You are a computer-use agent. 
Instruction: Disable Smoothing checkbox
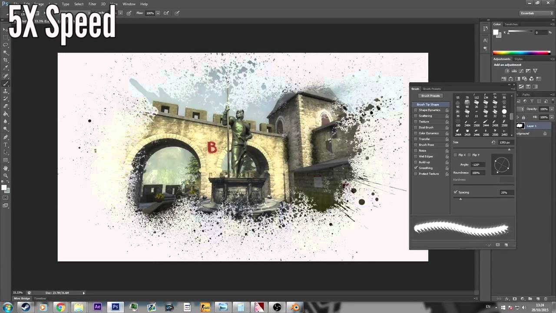tap(416, 168)
